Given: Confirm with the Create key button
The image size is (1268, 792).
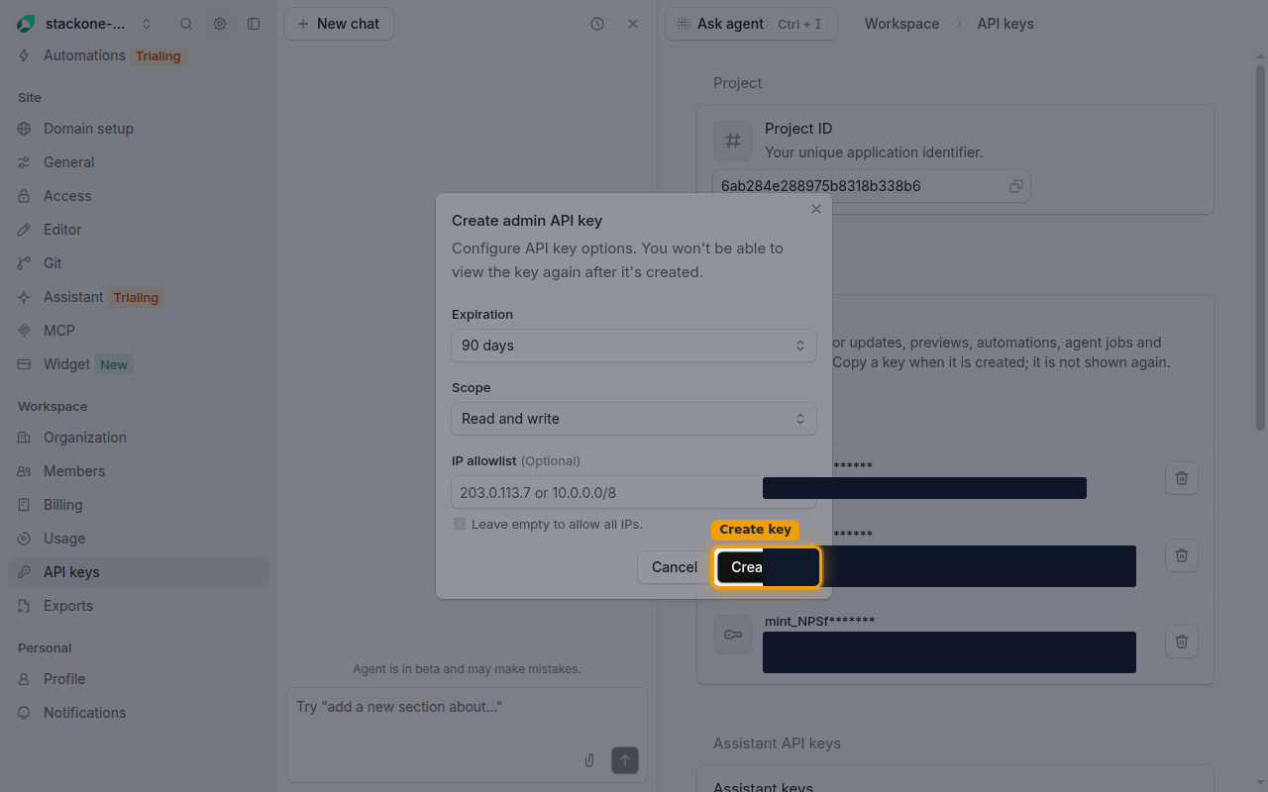Looking at the screenshot, I should point(768,567).
